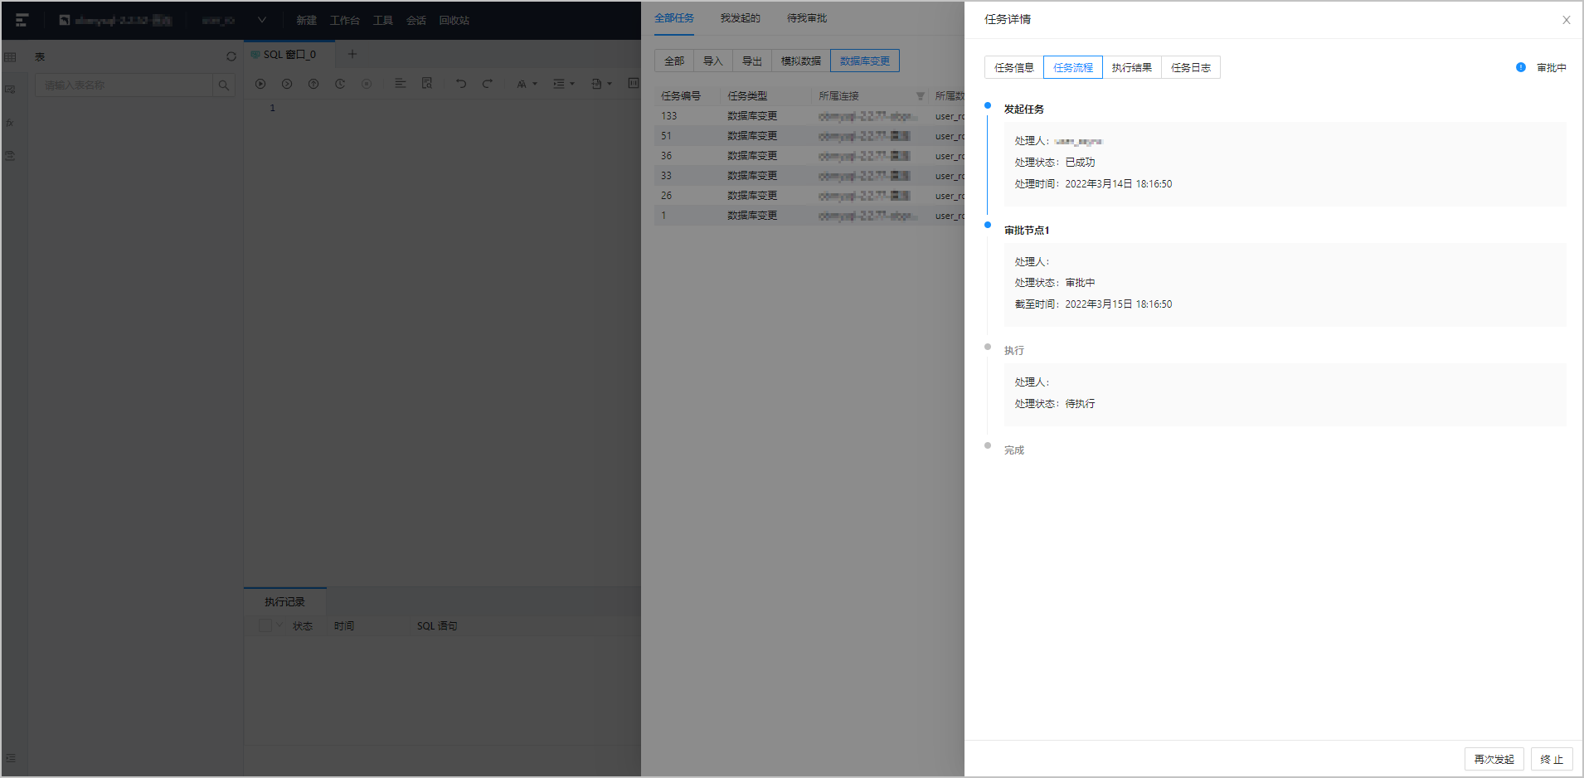Click the 执行 step label
Screen dimensions: 1584x778
1013,351
